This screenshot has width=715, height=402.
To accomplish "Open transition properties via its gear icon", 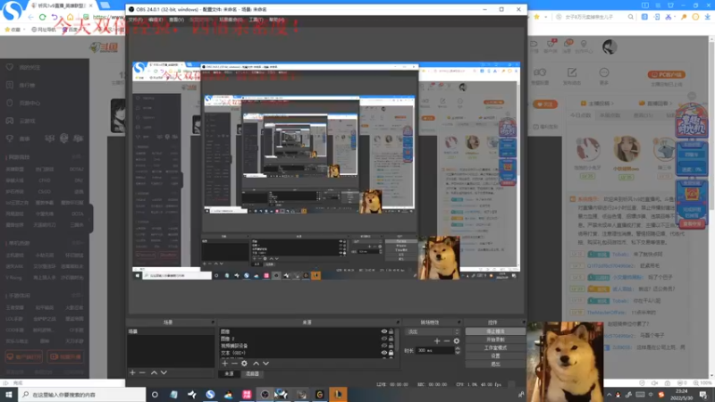I will tap(457, 341).
